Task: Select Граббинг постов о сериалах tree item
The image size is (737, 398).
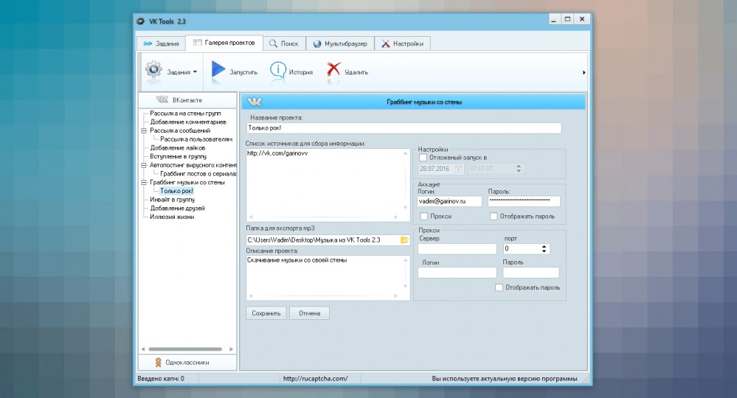Action: point(198,174)
